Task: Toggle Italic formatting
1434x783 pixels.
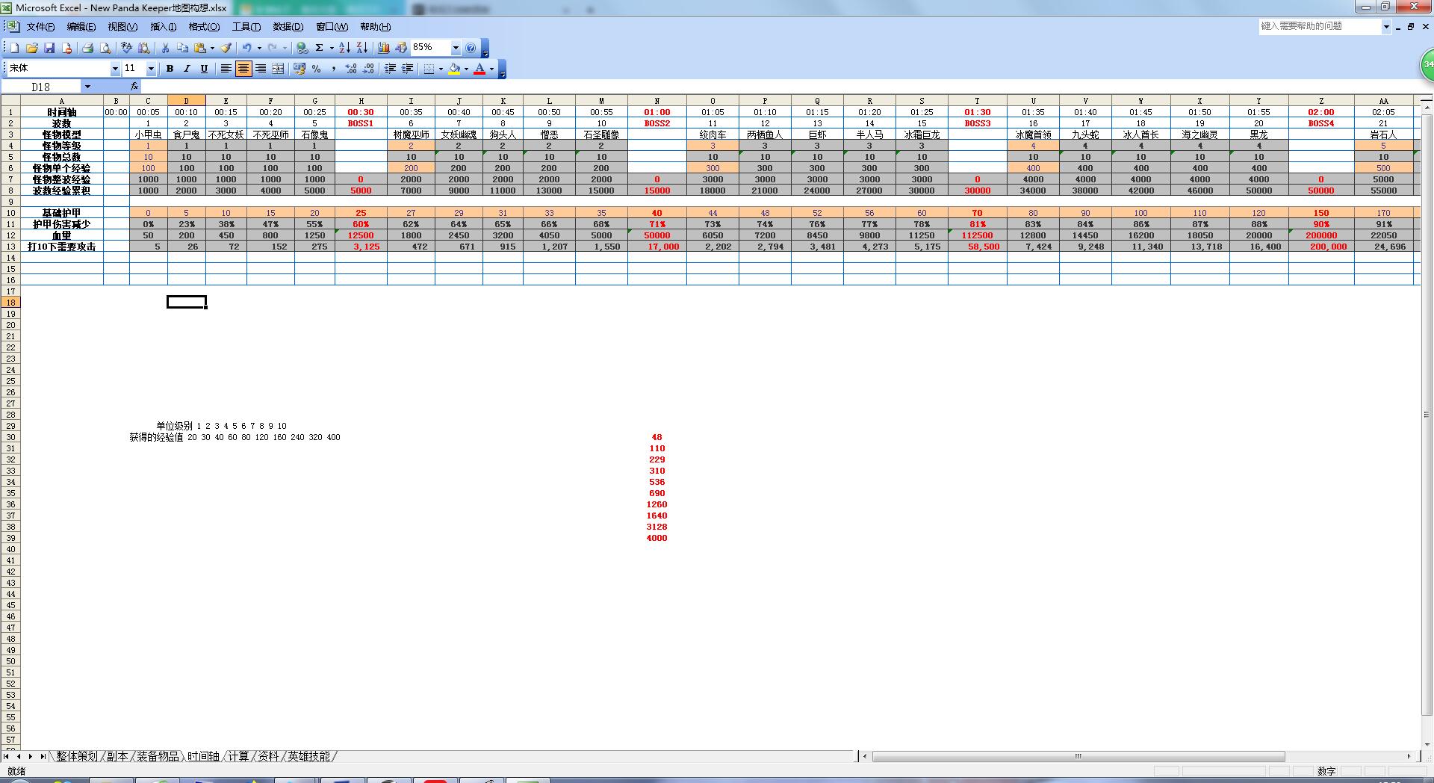Action: click(x=187, y=69)
